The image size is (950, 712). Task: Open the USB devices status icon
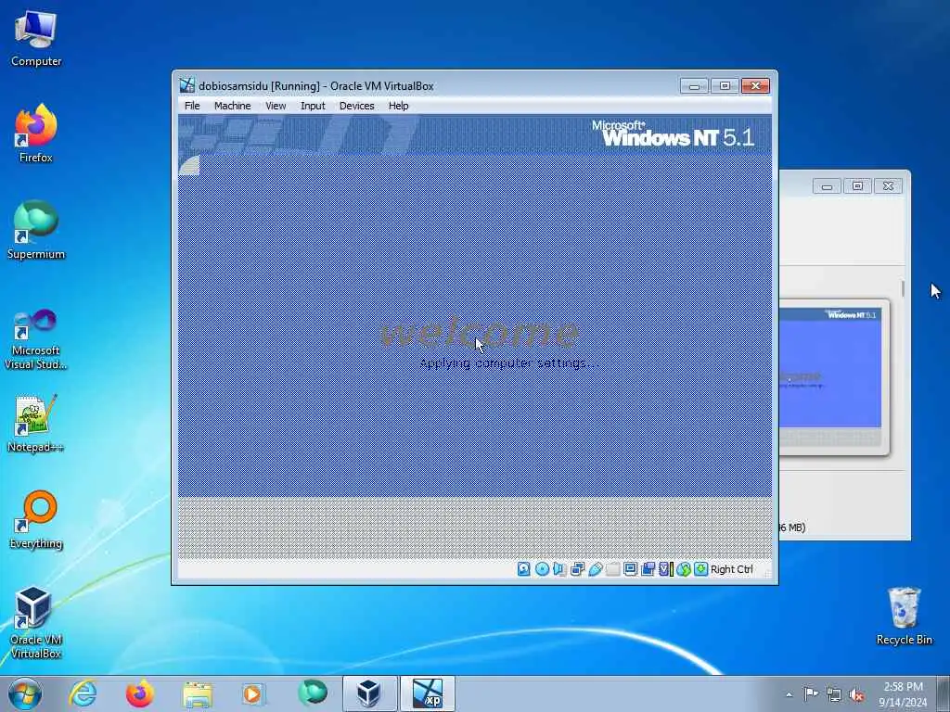[595, 569]
